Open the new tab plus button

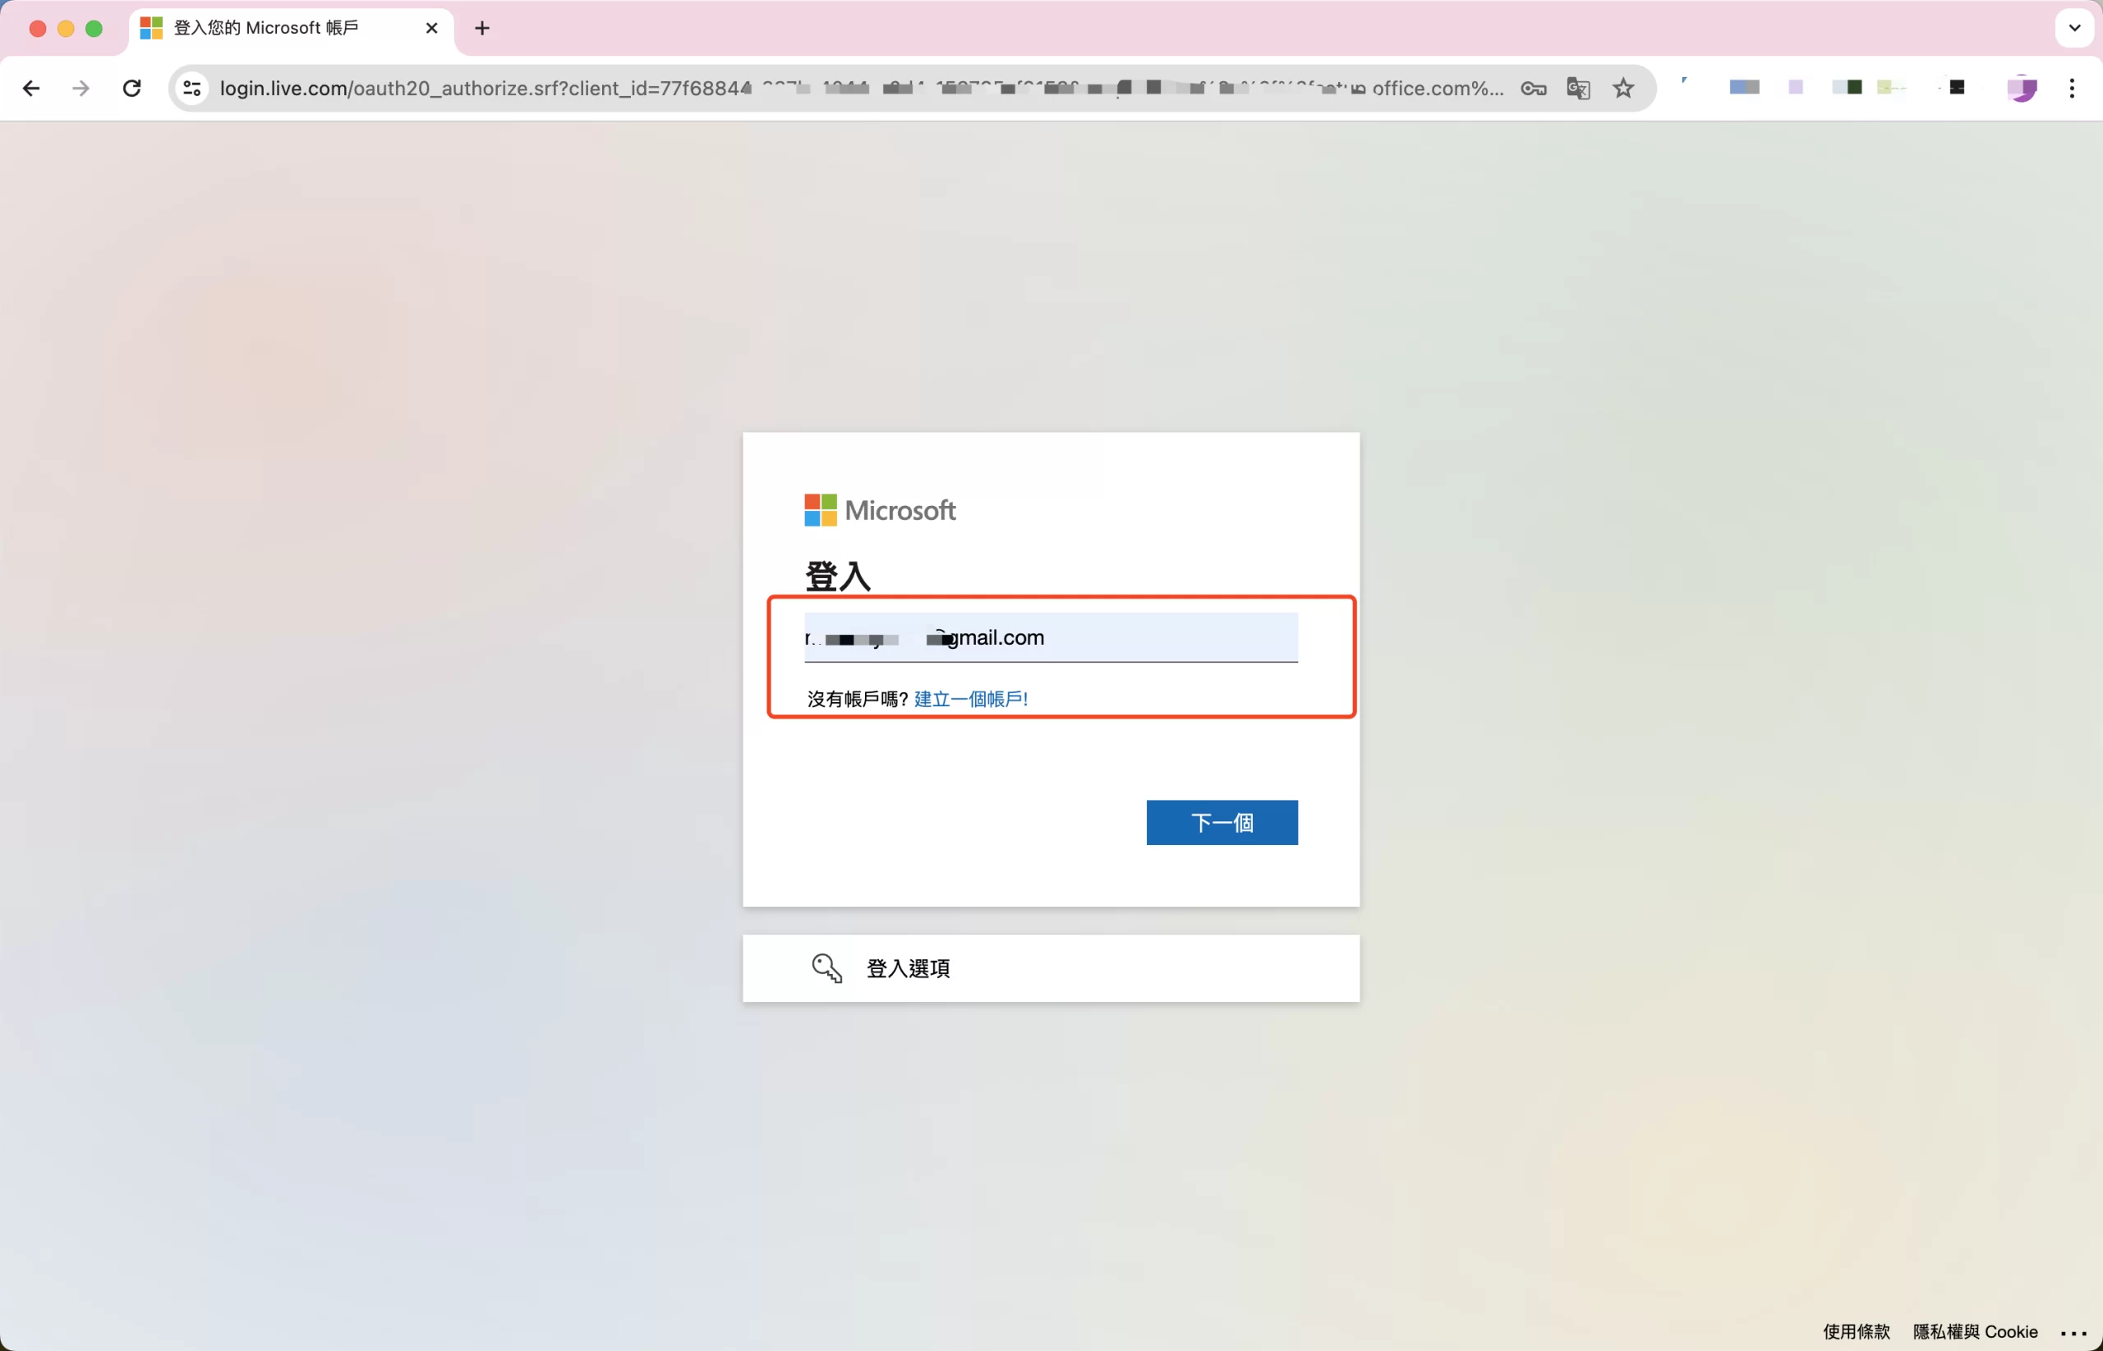coord(481,29)
